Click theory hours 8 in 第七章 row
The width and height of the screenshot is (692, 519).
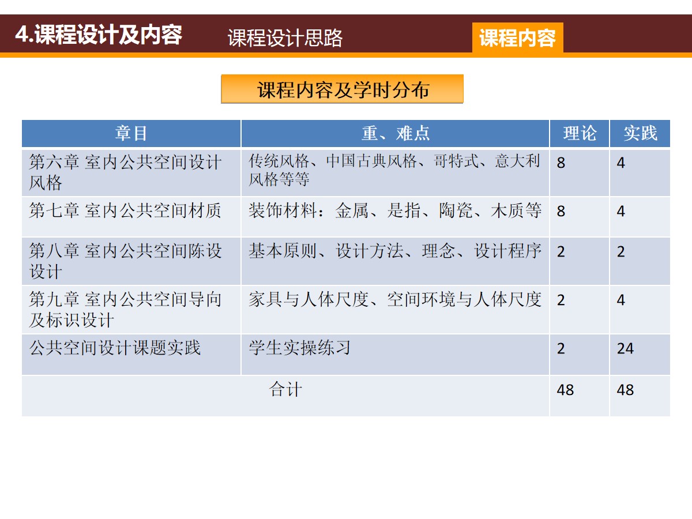pyautogui.click(x=561, y=212)
